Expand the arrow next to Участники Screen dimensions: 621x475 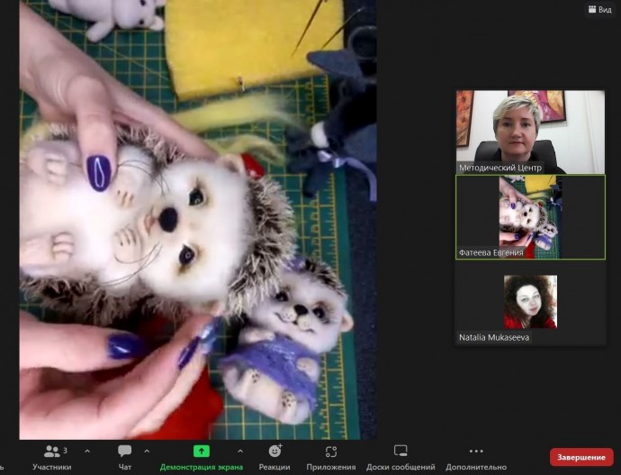pyautogui.click(x=87, y=451)
